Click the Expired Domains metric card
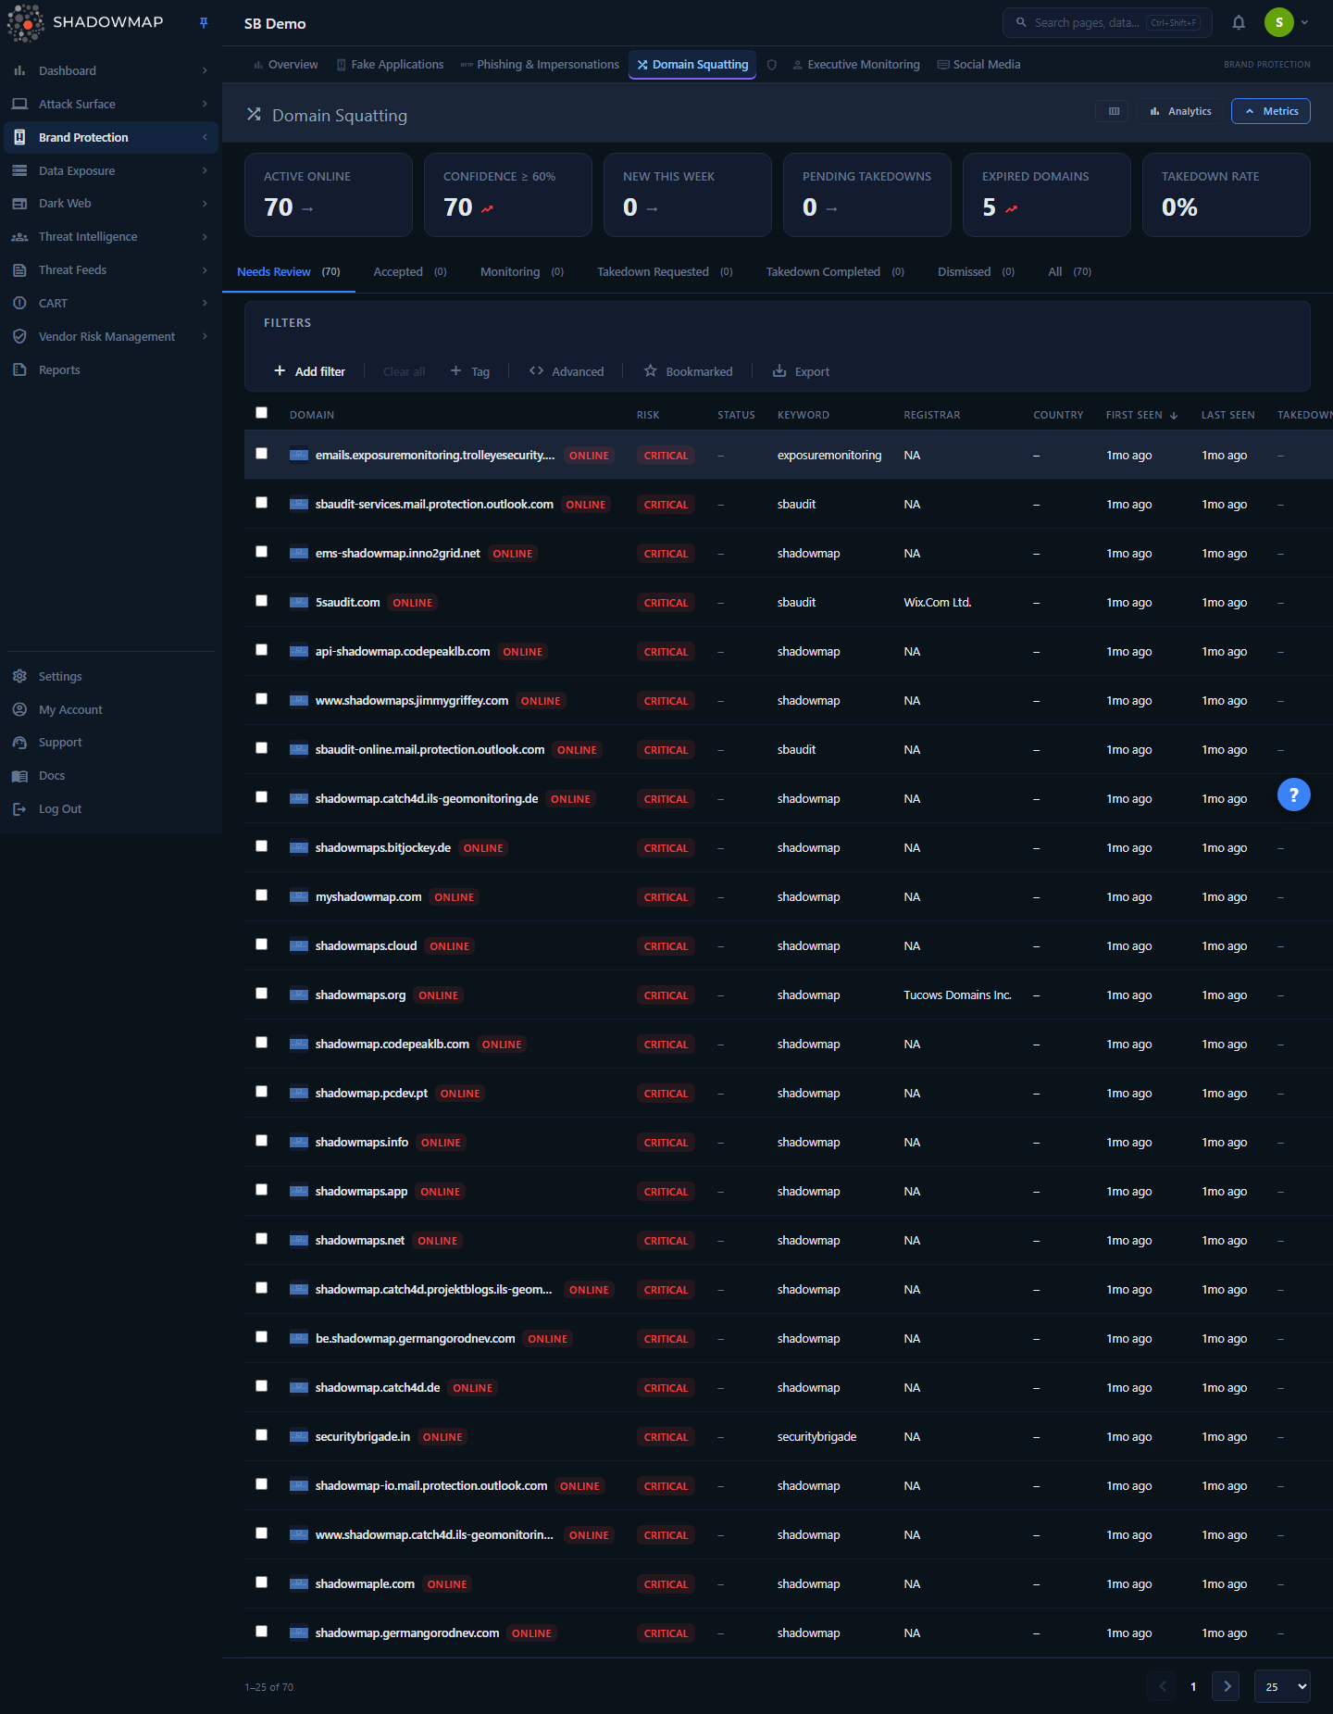1333x1714 pixels. 1046,194
